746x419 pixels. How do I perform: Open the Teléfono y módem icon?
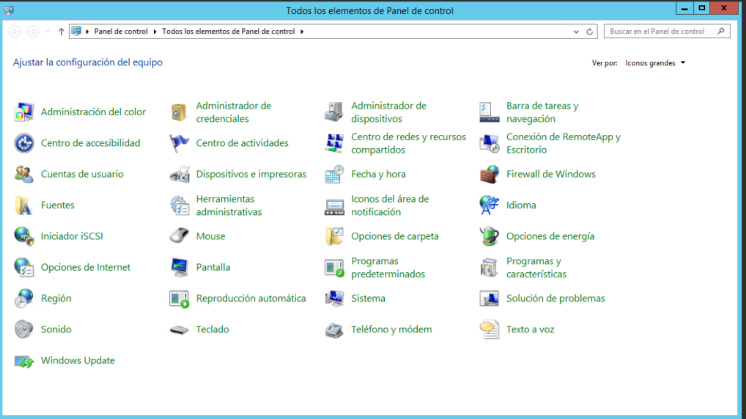pos(334,330)
